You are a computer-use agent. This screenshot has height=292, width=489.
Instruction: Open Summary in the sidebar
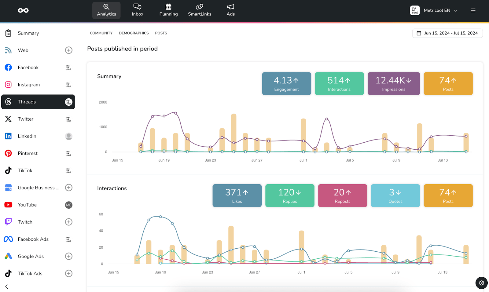28,33
